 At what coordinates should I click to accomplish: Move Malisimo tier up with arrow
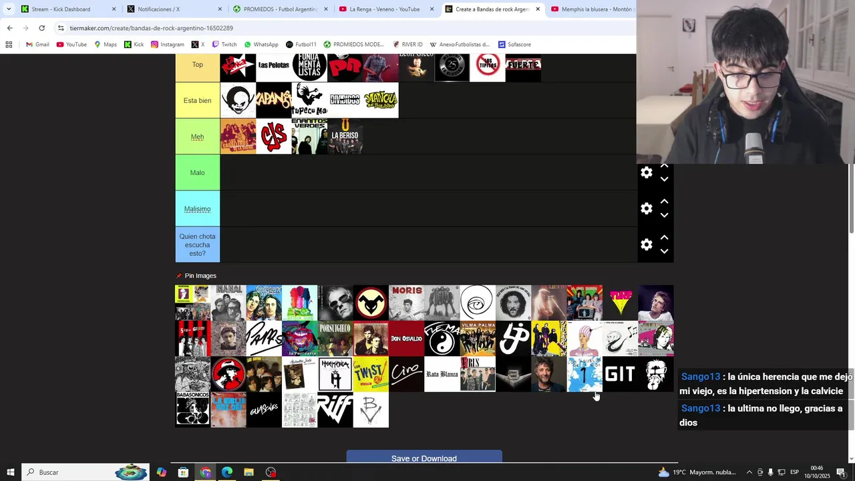[664, 202]
